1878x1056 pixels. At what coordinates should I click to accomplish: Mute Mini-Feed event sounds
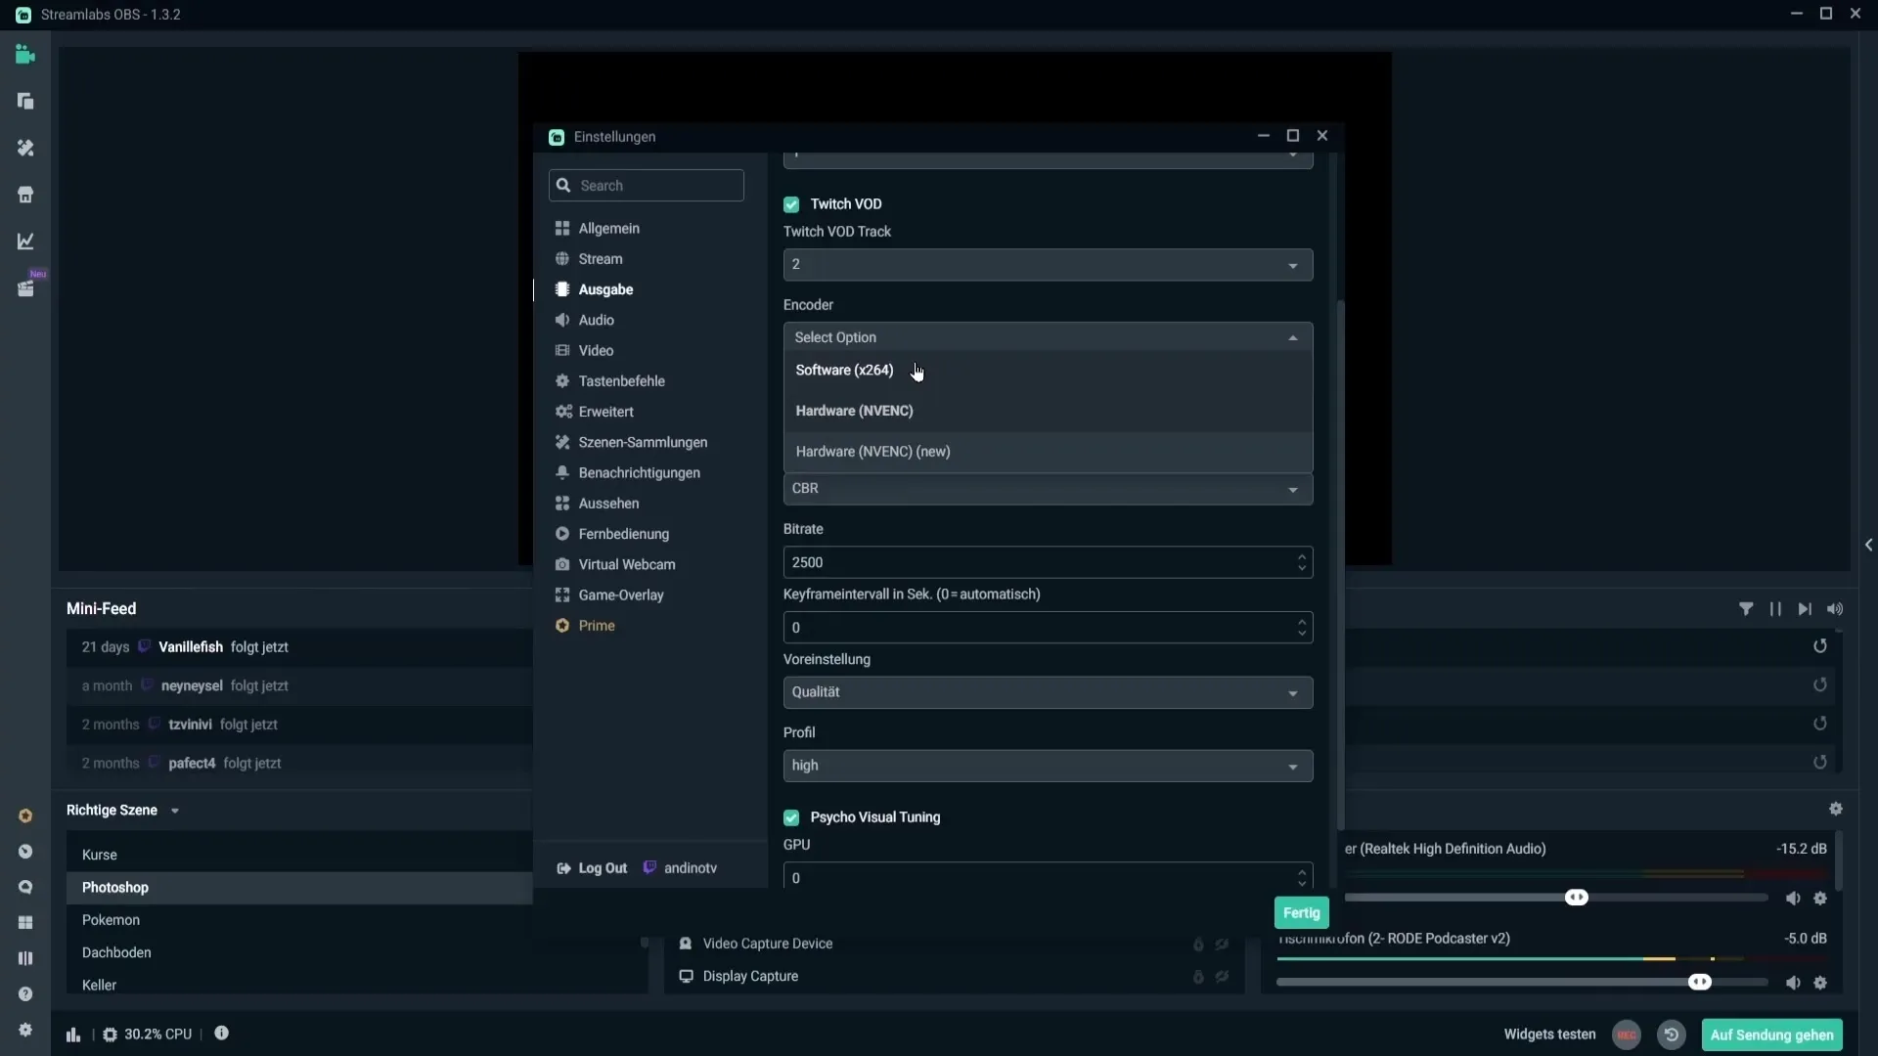tap(1835, 609)
